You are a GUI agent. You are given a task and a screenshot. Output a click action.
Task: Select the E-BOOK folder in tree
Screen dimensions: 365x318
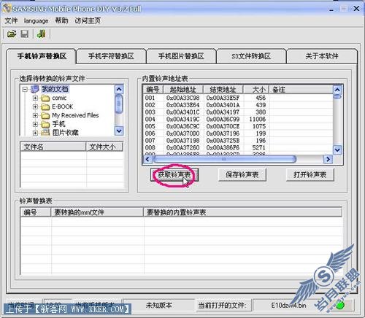pyautogui.click(x=63, y=106)
